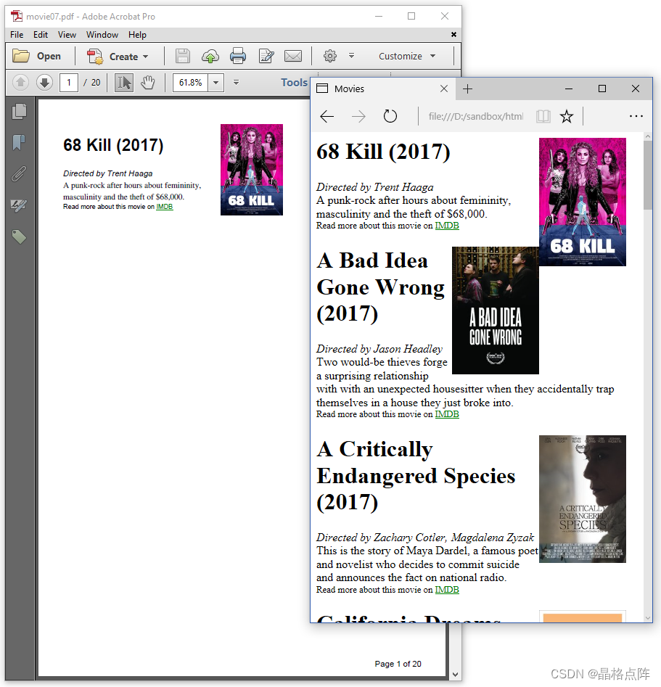Go forward in the browser
Image resolution: width=661 pixels, height=687 pixels.
tap(358, 116)
